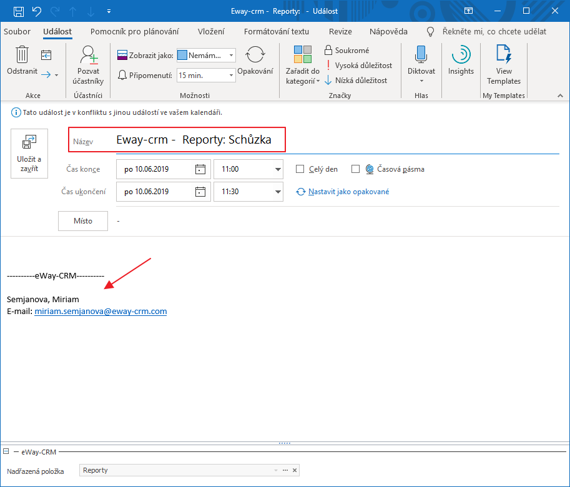570x487 pixels.
Task: Open the Nadřazená položka dropdown arrow
Action: coord(275,470)
